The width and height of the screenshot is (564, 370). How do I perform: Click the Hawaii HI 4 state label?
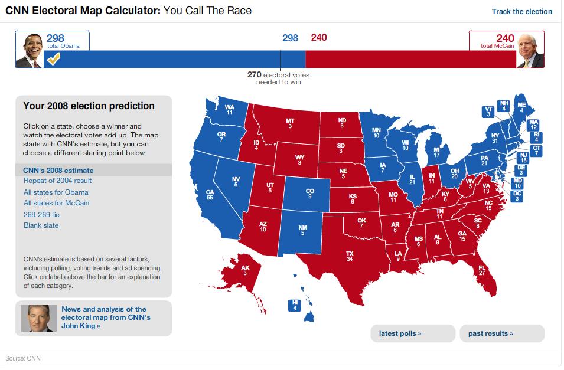(294, 304)
